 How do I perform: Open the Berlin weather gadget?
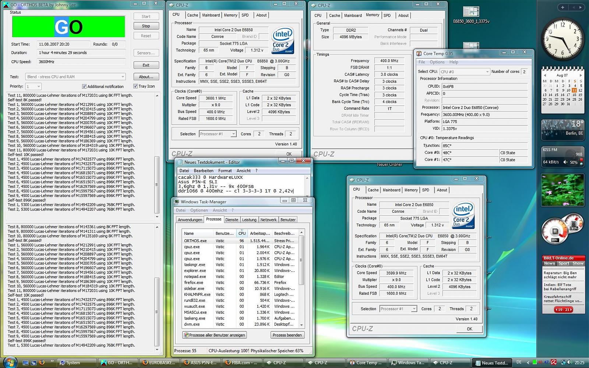[562, 130]
